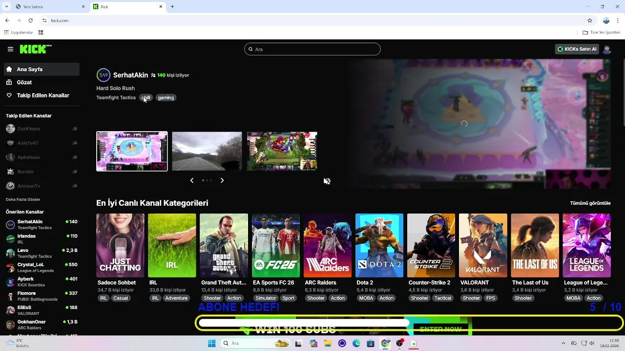Click MOBA tag under Dota 2
Screen dimensions: 625x351
coord(366,298)
